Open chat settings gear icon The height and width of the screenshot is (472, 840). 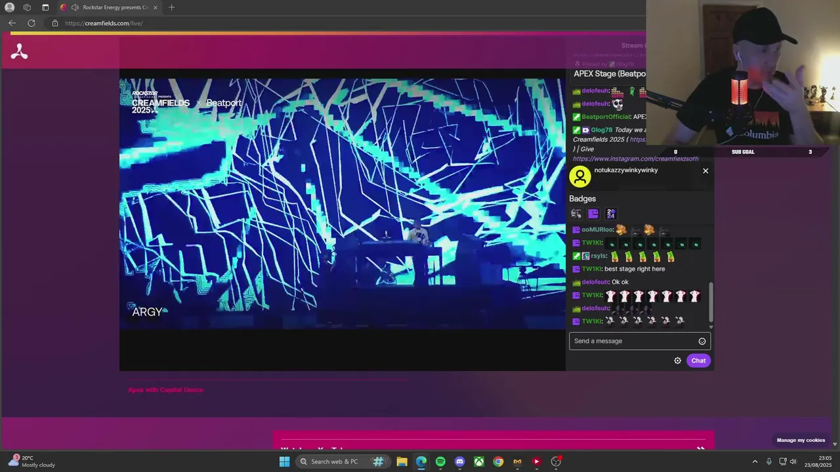(x=678, y=361)
